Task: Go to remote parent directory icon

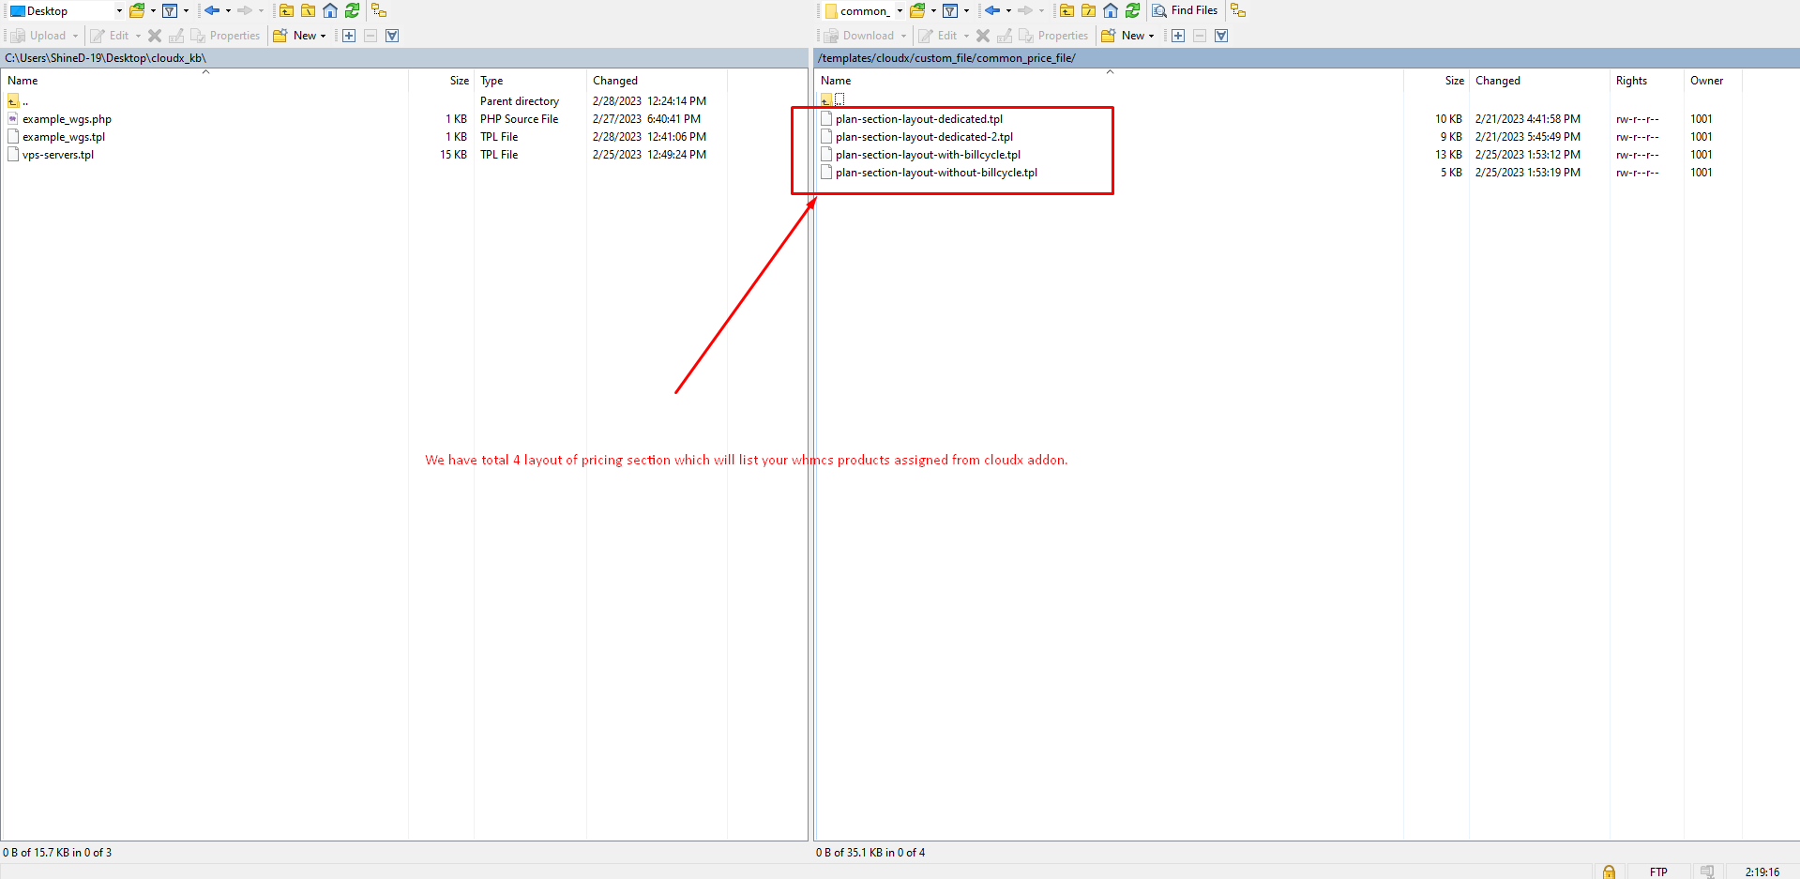Action: (1066, 11)
